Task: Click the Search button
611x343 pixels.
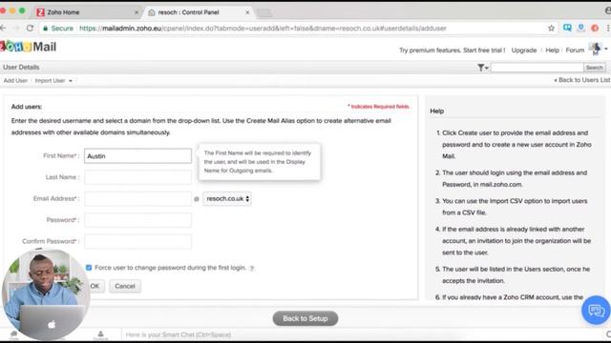Action: (595, 68)
